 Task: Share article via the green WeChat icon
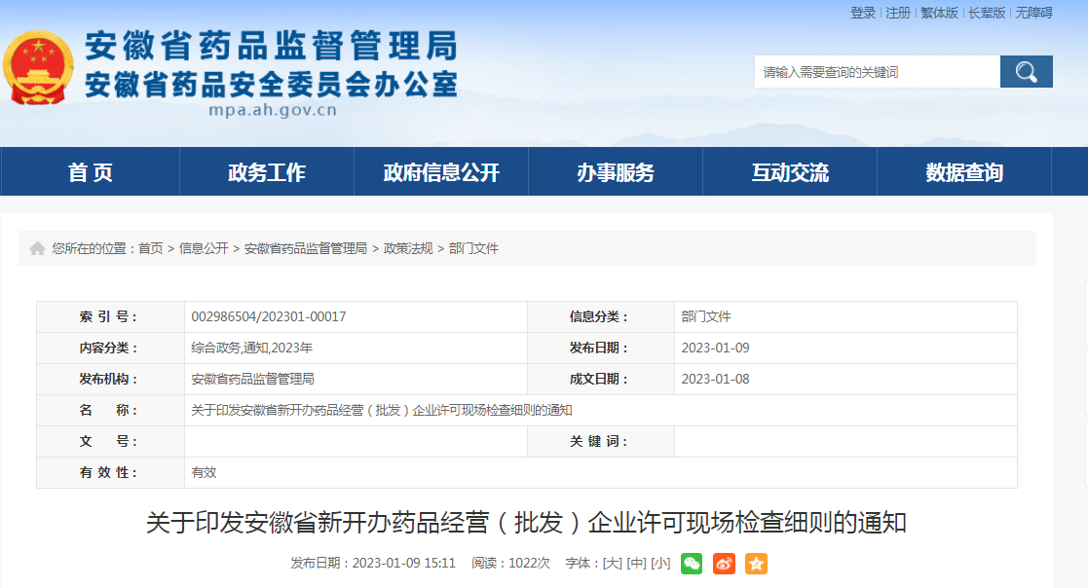pos(692,564)
